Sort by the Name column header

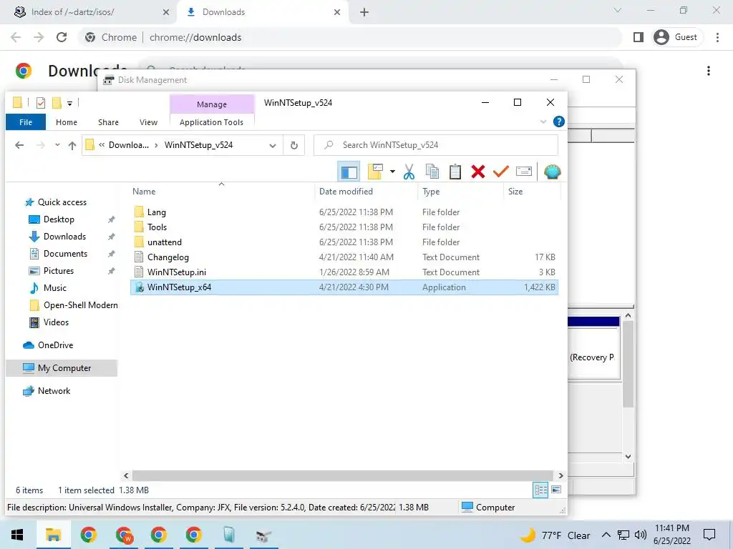coord(222,192)
